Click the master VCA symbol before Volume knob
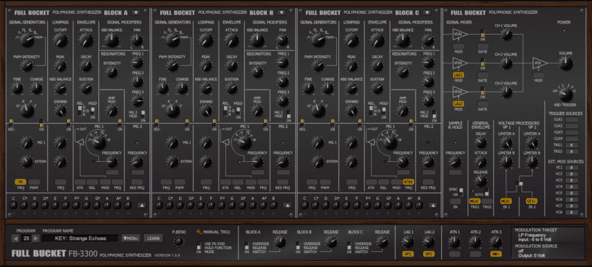 540,63
